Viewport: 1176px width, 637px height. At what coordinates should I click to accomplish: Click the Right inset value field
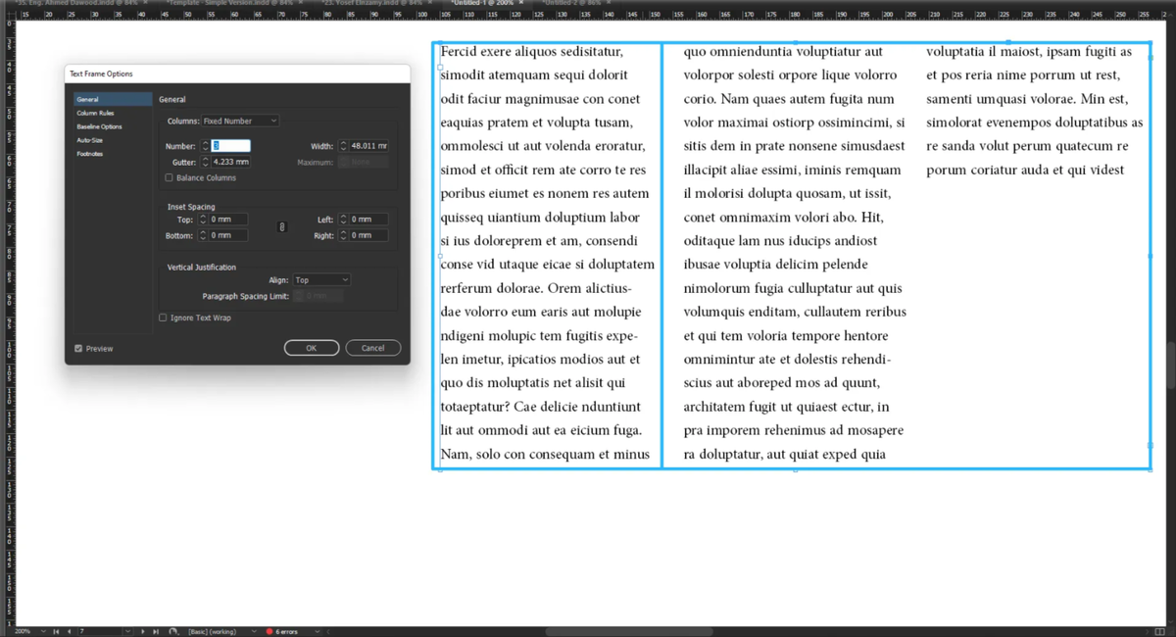point(368,235)
